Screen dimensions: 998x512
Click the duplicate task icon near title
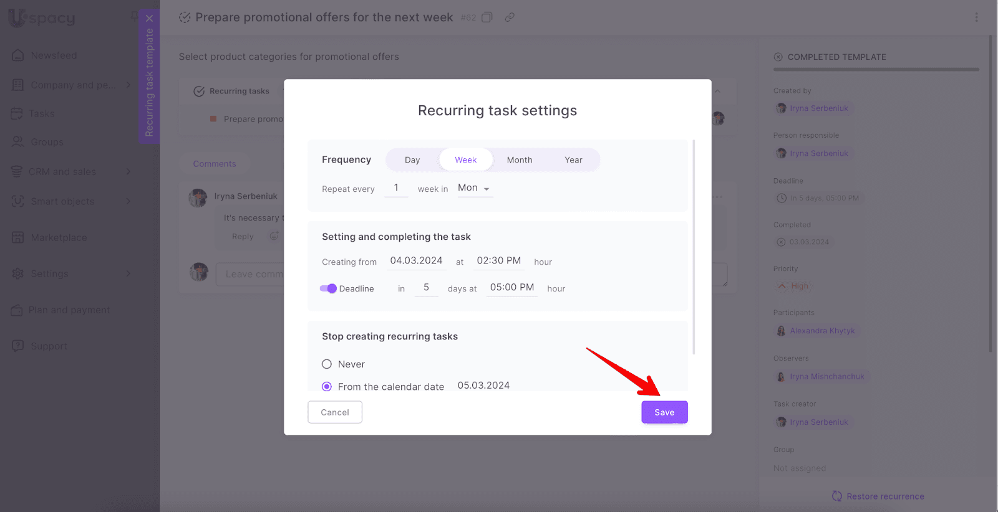tap(487, 17)
